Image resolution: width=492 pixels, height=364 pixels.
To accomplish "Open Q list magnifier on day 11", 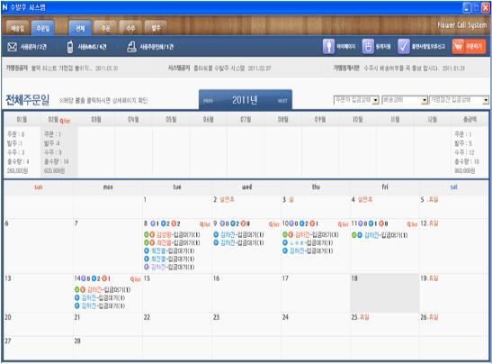I will 412,224.
